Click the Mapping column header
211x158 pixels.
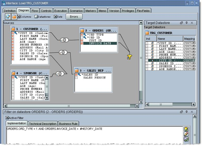point(189,39)
